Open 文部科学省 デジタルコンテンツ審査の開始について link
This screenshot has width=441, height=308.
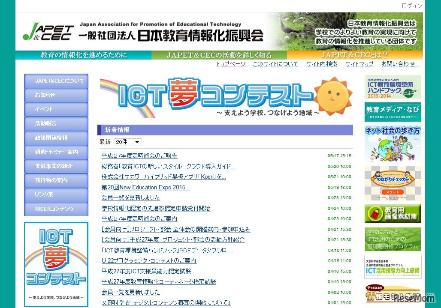[166, 303]
